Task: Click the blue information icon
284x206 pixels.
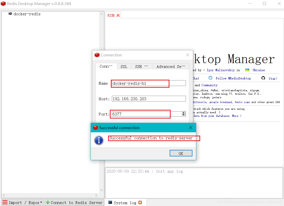Action: click(x=99, y=140)
